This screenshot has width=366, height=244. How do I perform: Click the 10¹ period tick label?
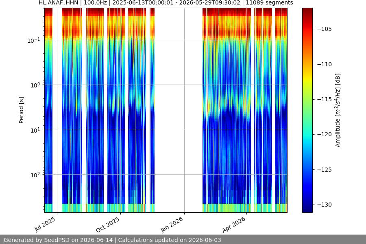pos(35,130)
